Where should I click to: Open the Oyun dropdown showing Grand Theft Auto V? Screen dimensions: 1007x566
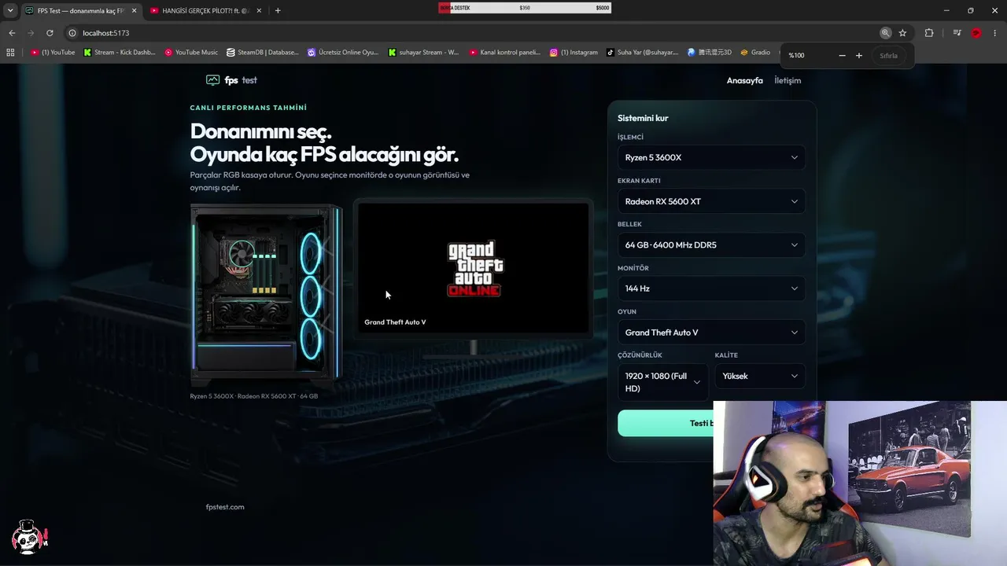[711, 333]
